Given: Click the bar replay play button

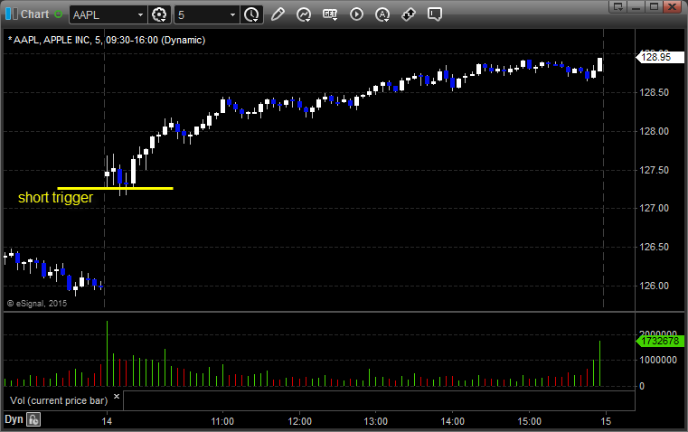Looking at the screenshot, I should 356,14.
